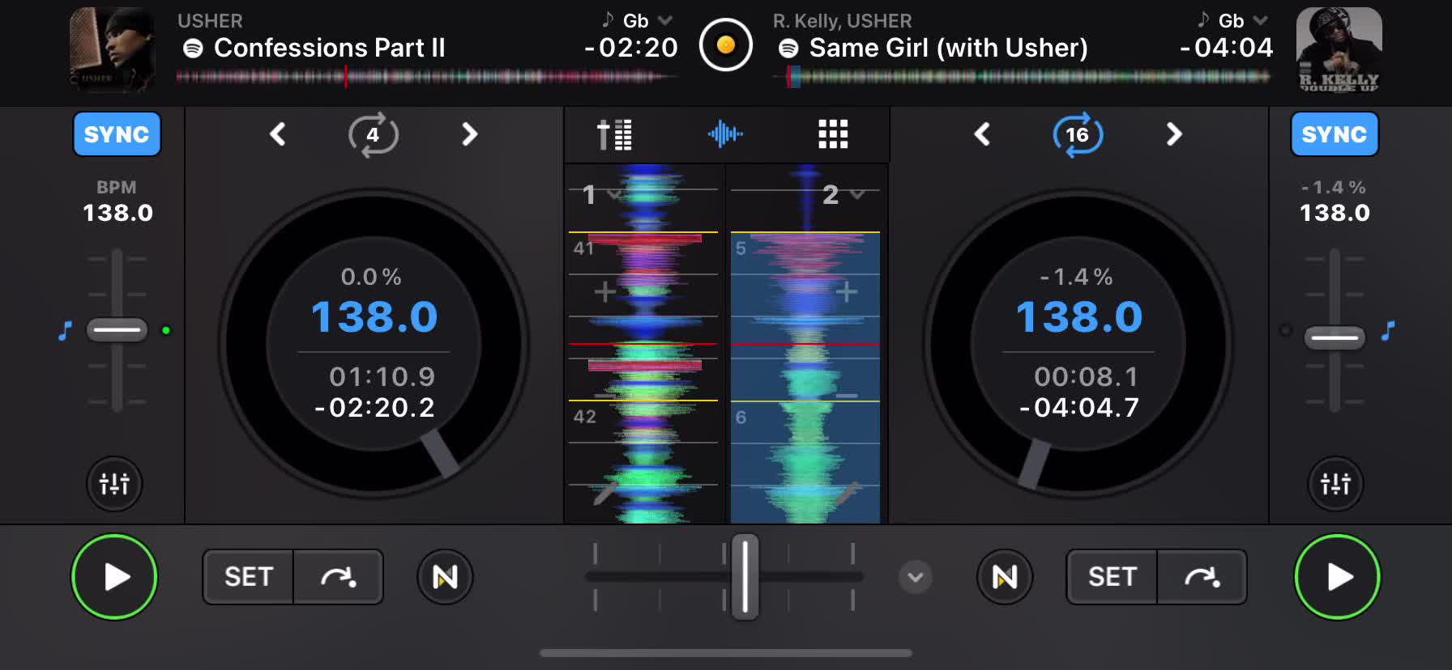Click the R. Kelly, USHER artist name
Viewport: 1452px width, 670px height.
coord(843,20)
